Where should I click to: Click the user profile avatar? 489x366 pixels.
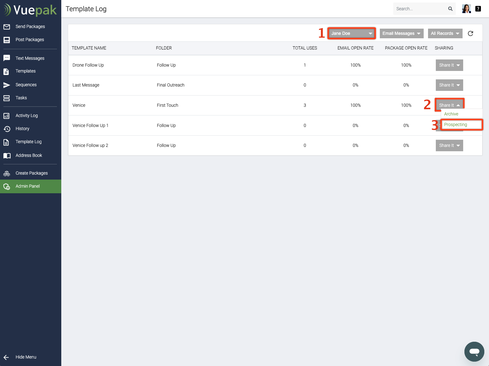[466, 9]
